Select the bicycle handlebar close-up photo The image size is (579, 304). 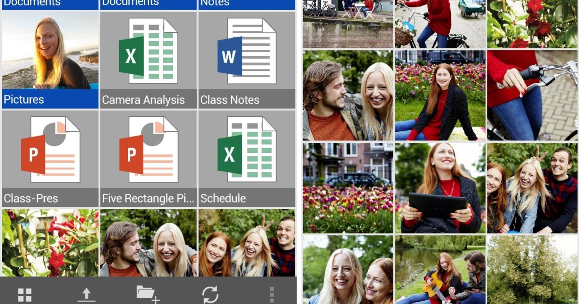pos(531,95)
